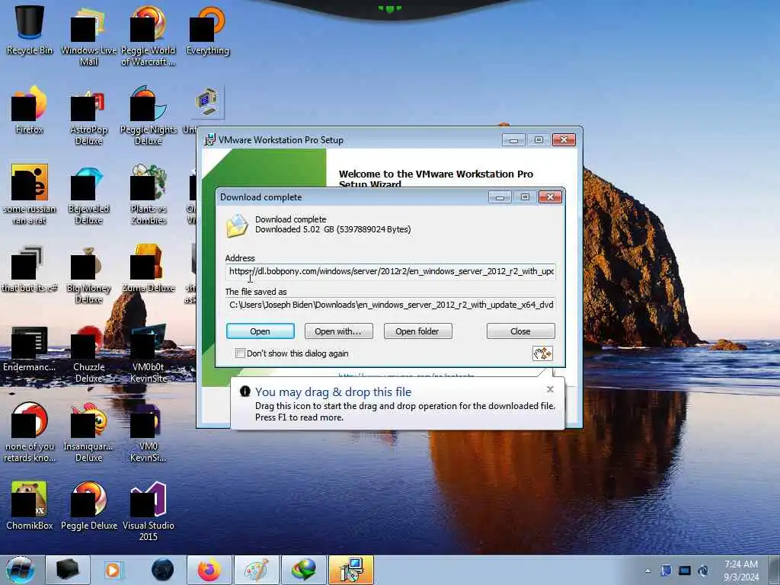Dismiss the drag & drop tip balloon

point(550,389)
